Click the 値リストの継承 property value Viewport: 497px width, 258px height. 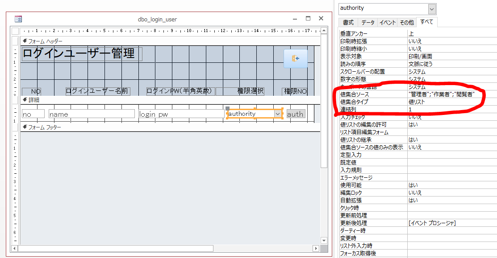(x=452, y=140)
